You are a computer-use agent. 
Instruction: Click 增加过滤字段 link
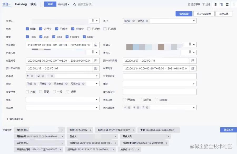(x=15, y=119)
